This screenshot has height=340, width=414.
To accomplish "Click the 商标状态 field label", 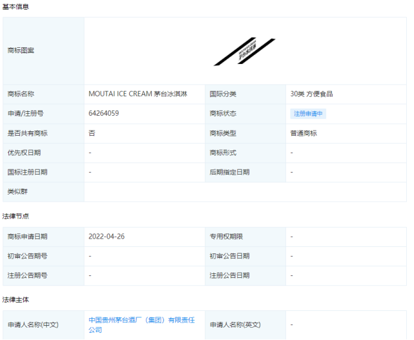I will point(223,114).
